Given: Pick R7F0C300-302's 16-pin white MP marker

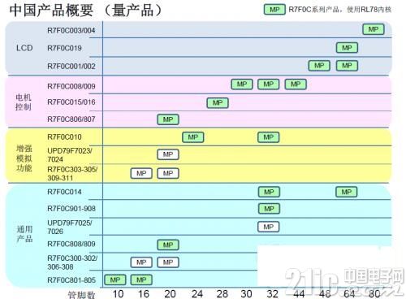Looking at the screenshot, I should (x=141, y=262).
